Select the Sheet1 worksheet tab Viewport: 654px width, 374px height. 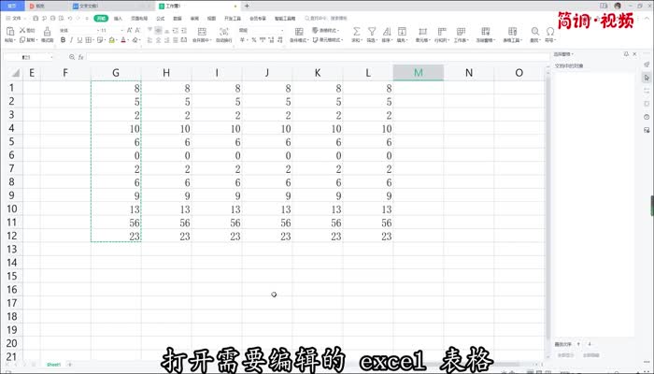tap(55, 364)
